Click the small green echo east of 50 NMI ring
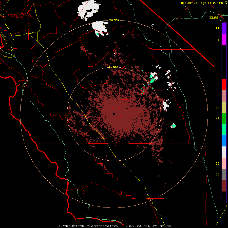The width and height of the screenshot is (228, 228). coord(173,126)
